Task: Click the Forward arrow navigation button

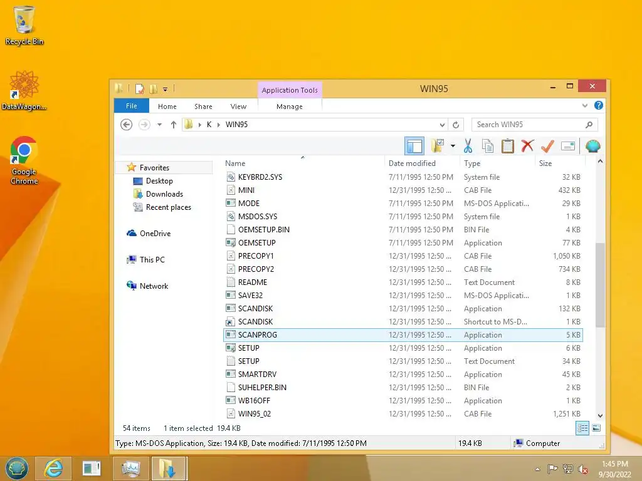Action: 144,125
